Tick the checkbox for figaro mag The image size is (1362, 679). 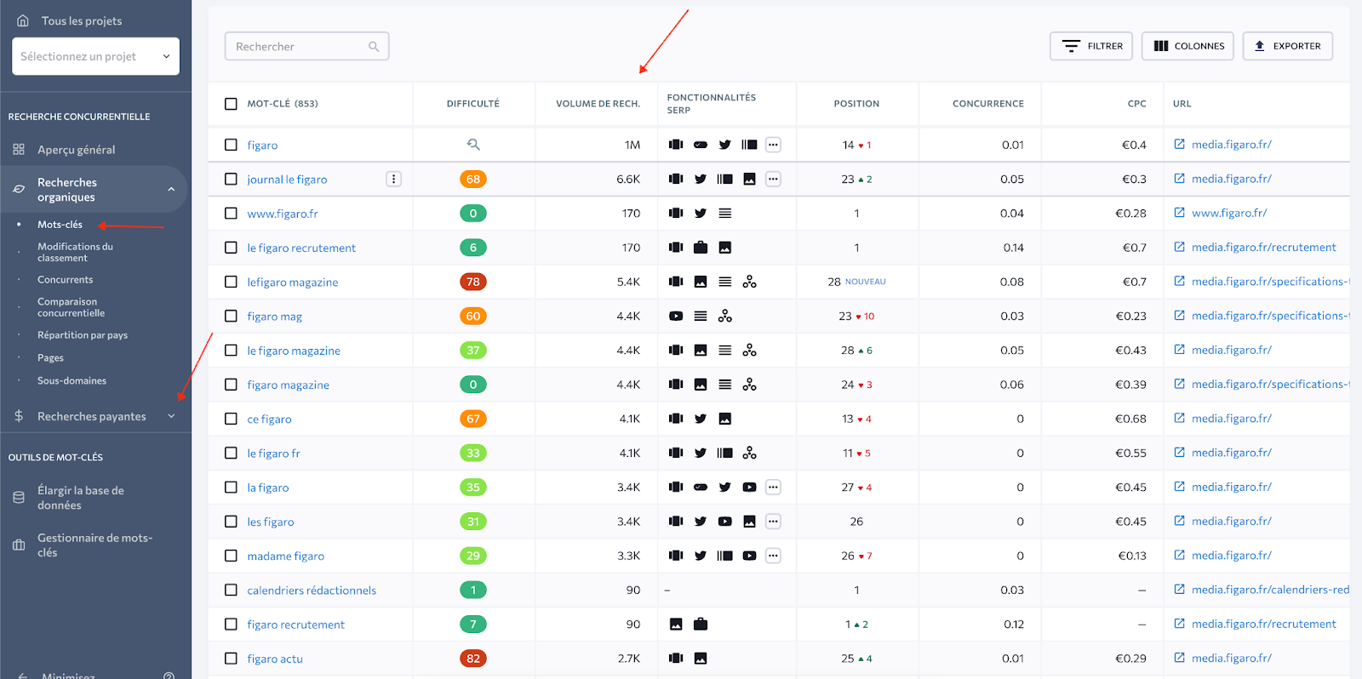tap(231, 316)
